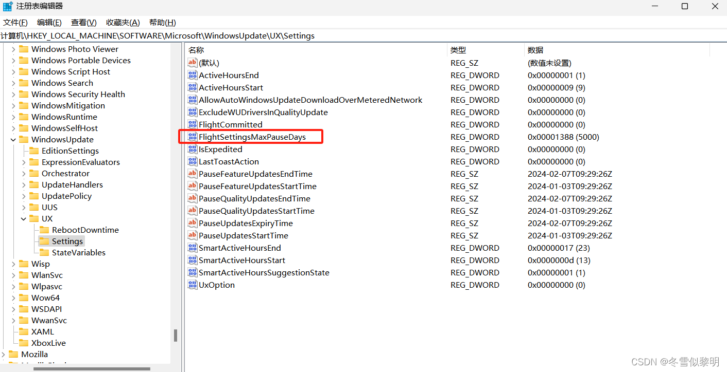Open the ActiveHoursEnd DWORD value
The height and width of the screenshot is (372, 727).
228,75
